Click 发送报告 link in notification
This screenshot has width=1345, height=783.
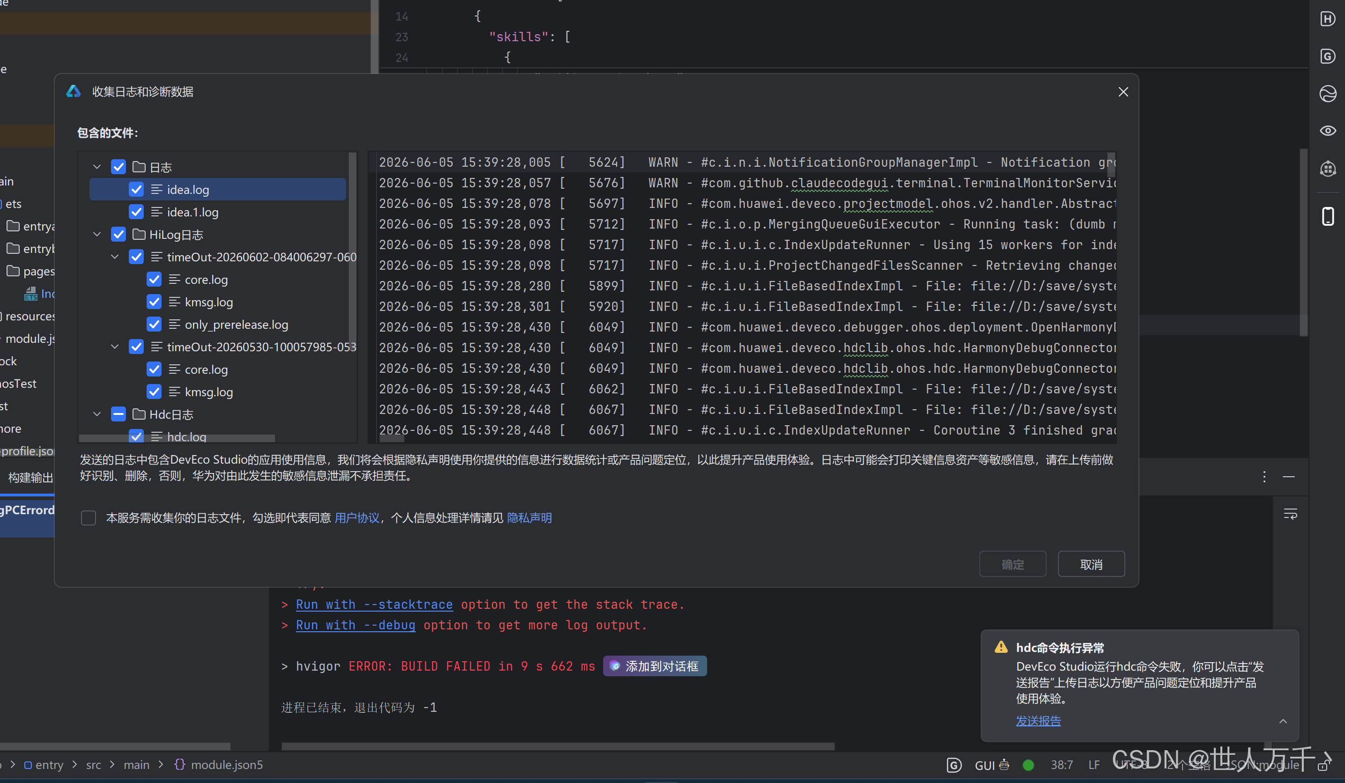[x=1038, y=721]
